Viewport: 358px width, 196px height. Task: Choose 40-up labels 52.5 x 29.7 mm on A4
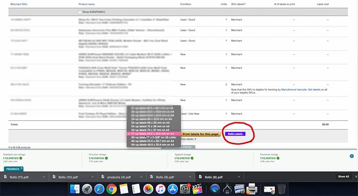(x=153, y=141)
